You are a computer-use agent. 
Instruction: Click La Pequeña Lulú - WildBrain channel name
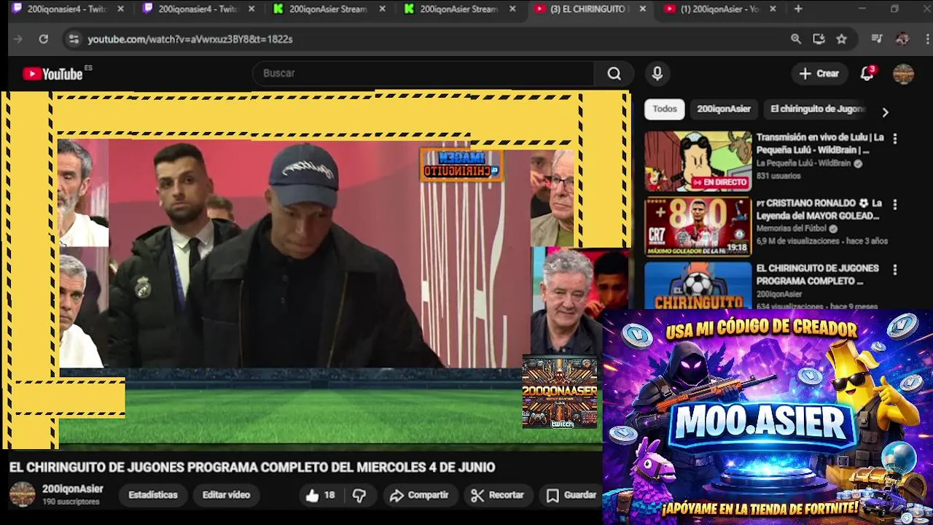click(803, 163)
